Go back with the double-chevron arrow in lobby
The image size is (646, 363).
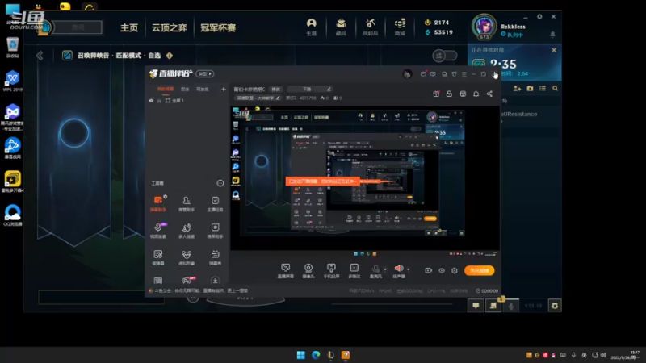point(40,56)
